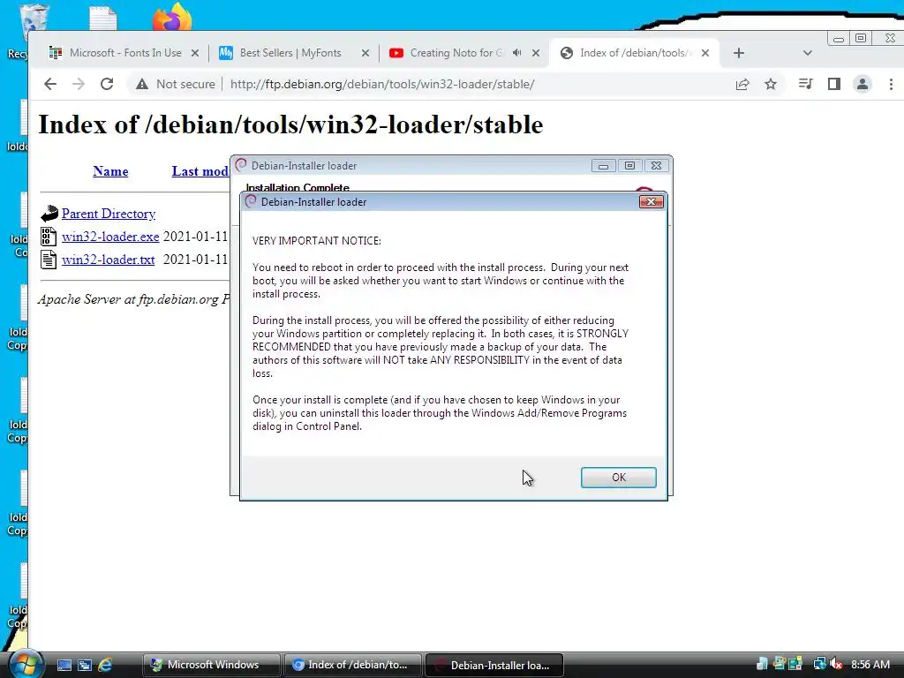Launch Internet Explorer from quick launch
This screenshot has height=678, width=904.
click(x=105, y=666)
